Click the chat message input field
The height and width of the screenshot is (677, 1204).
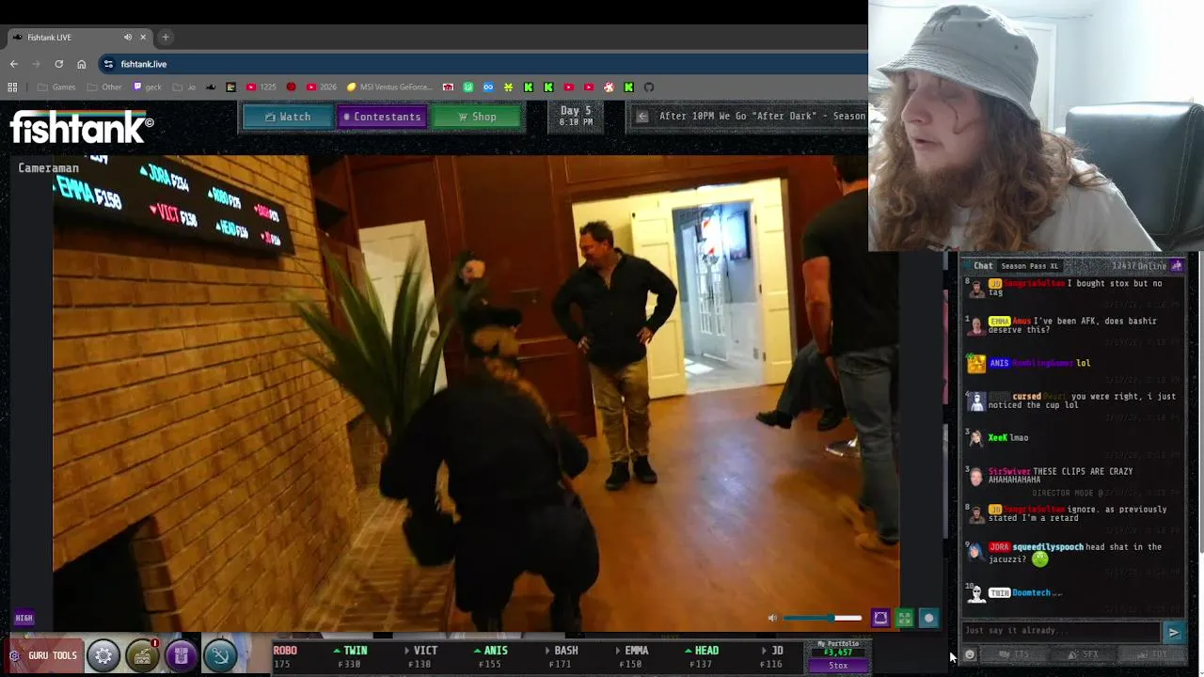coord(1061,631)
